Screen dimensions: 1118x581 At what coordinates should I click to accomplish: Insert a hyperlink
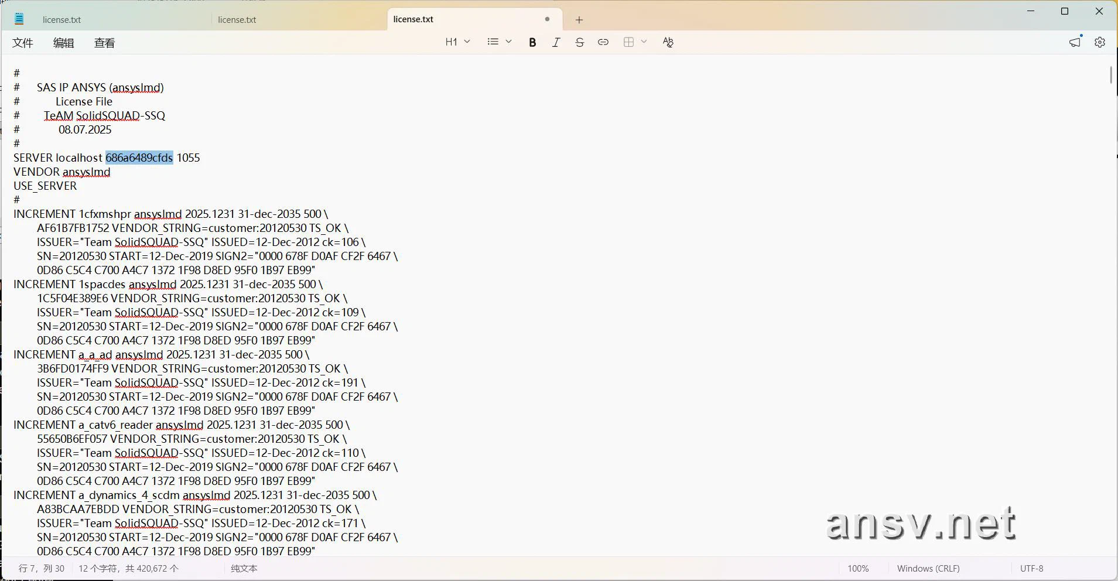(603, 42)
